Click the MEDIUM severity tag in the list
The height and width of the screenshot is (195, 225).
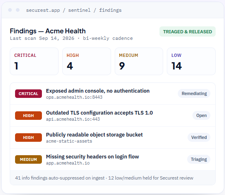pos(28,160)
